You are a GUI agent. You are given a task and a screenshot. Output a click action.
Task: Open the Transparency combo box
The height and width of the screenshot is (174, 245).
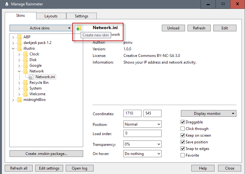pyautogui.click(x=142, y=144)
